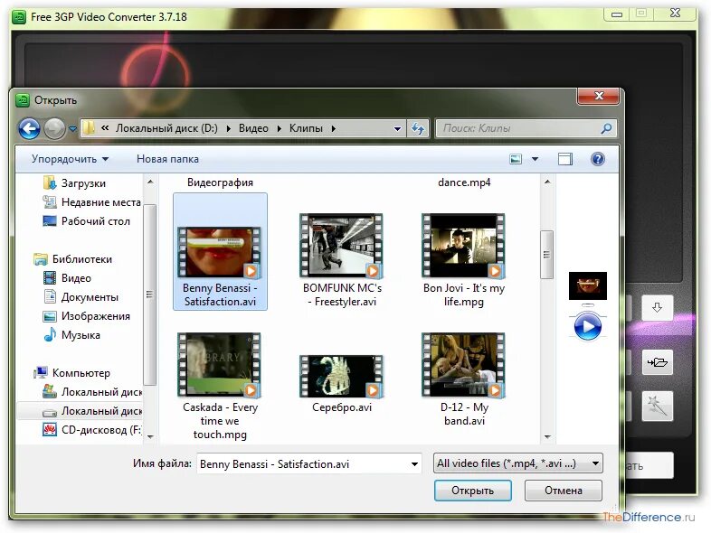Viewport: 711px width, 533px height.
Task: Click the Видео breadcrumb in address bar
Action: click(253, 128)
